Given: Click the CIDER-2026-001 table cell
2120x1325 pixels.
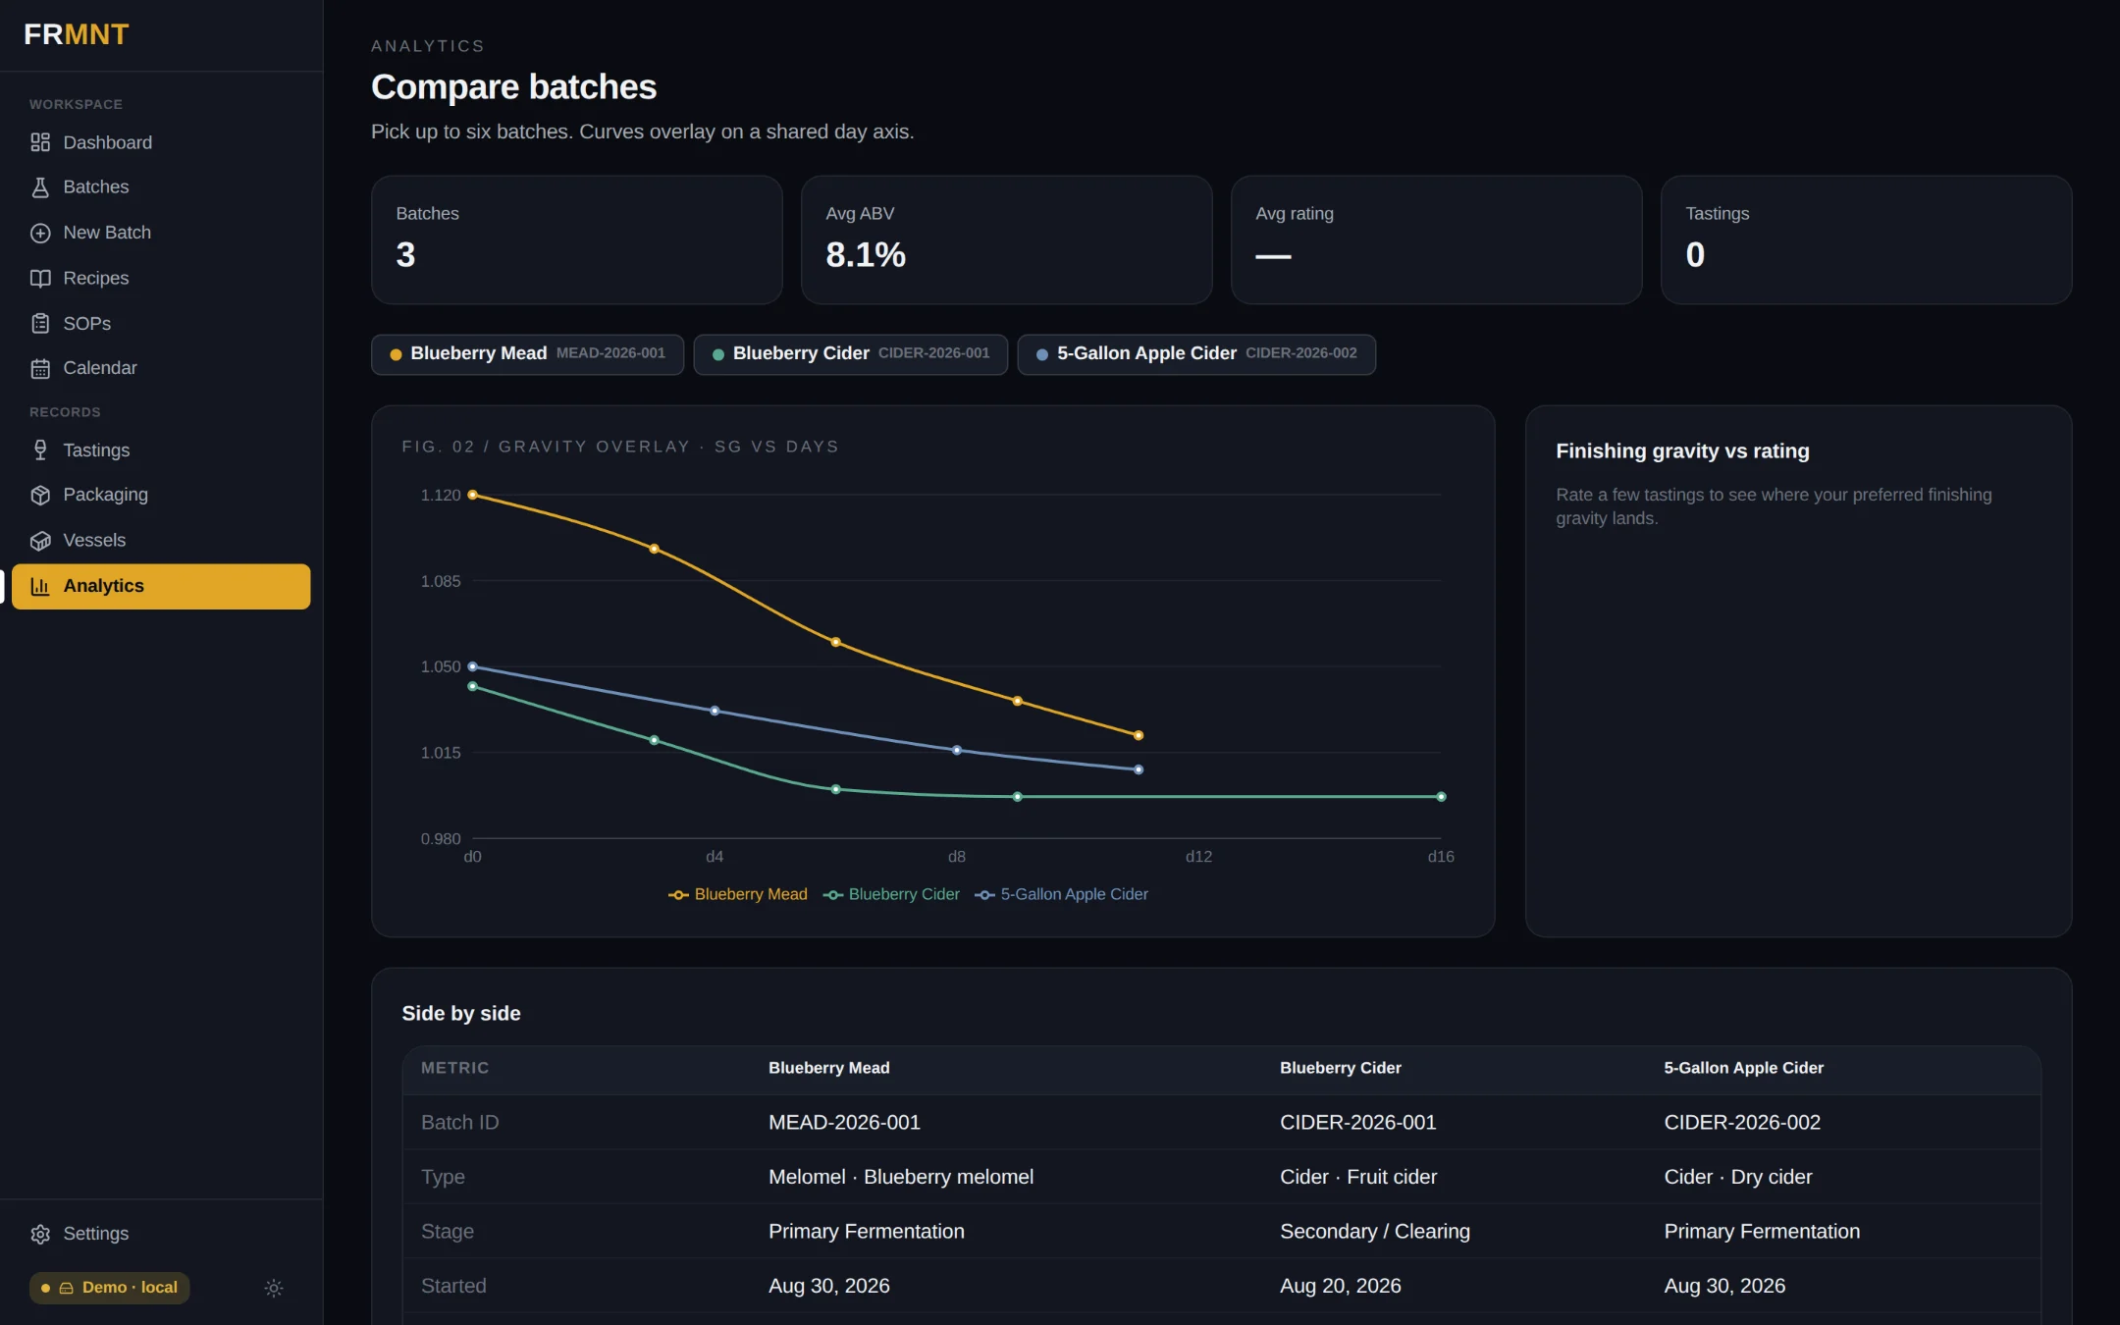Looking at the screenshot, I should tap(1357, 1122).
